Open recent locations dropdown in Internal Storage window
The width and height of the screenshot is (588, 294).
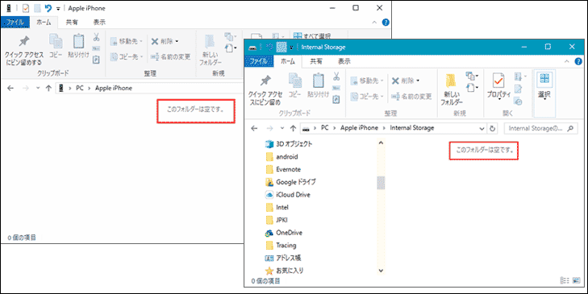tap(282, 128)
